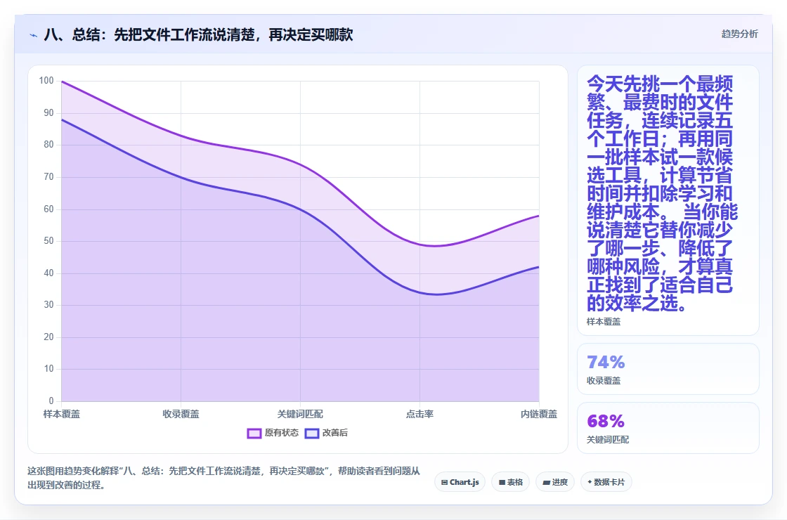The height and width of the screenshot is (520, 787).
Task: Toggle the 原有状态 legend item
Action: point(273,433)
